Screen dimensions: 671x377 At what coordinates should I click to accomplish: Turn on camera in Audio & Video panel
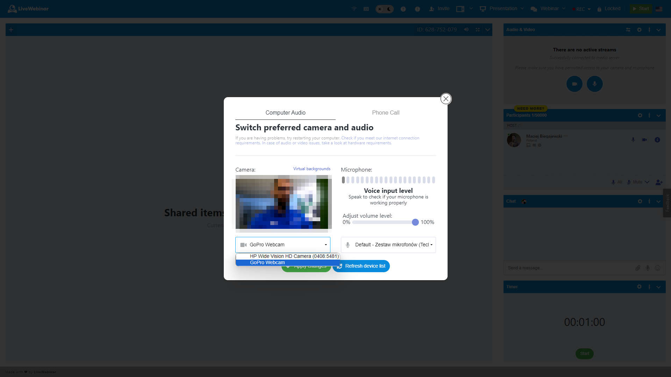(x=574, y=84)
